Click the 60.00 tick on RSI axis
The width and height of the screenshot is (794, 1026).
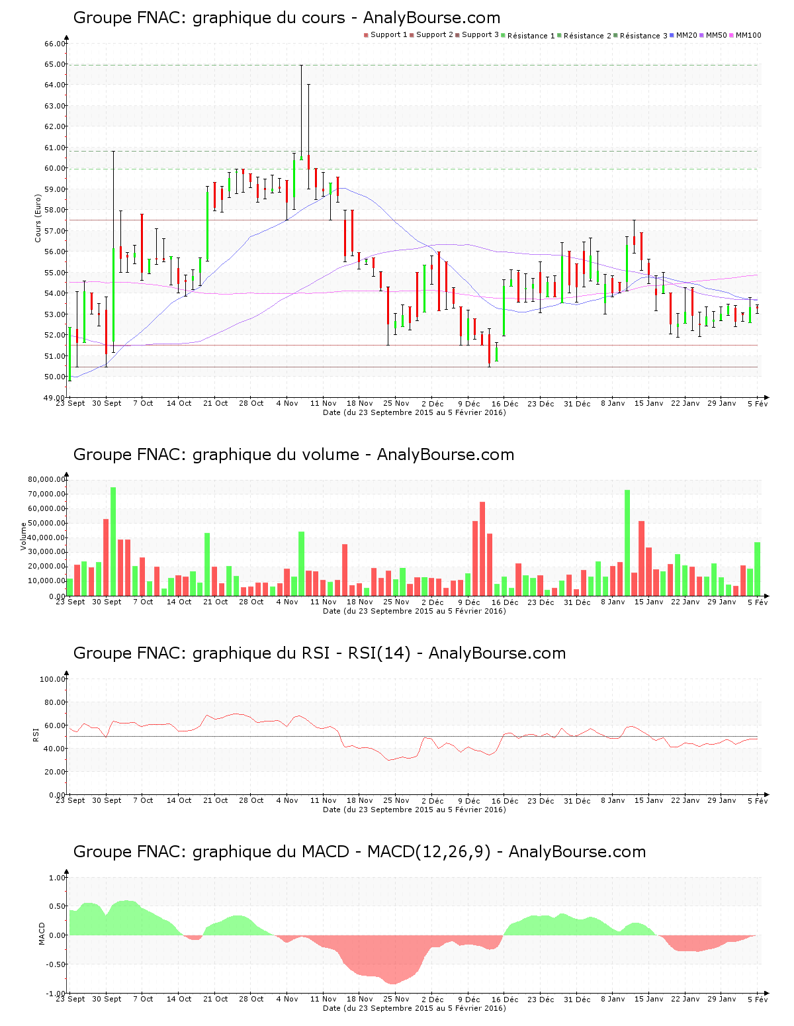55,725
